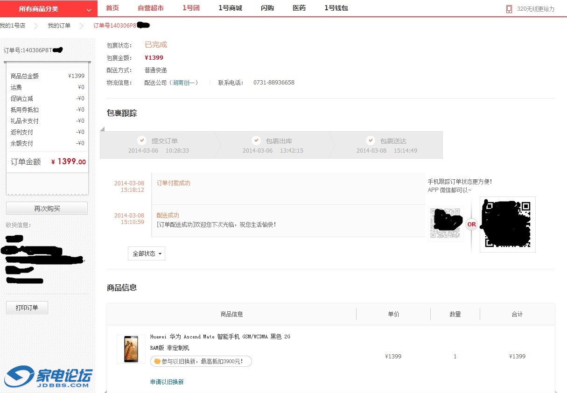Open the 1号钱包 wallet tab
Viewport: 567px width, 393px height.
[336, 8]
